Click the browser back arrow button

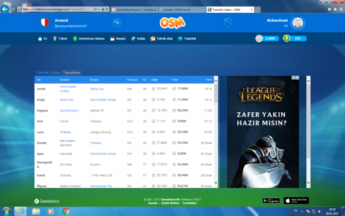point(5,9)
